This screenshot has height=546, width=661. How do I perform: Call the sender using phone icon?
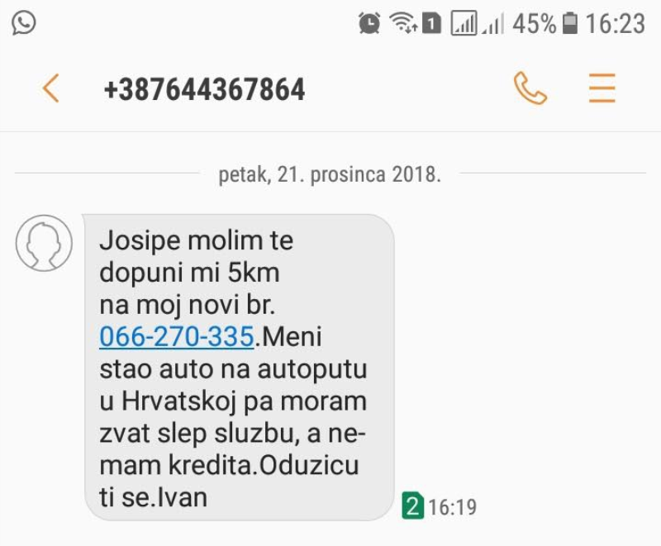(530, 88)
